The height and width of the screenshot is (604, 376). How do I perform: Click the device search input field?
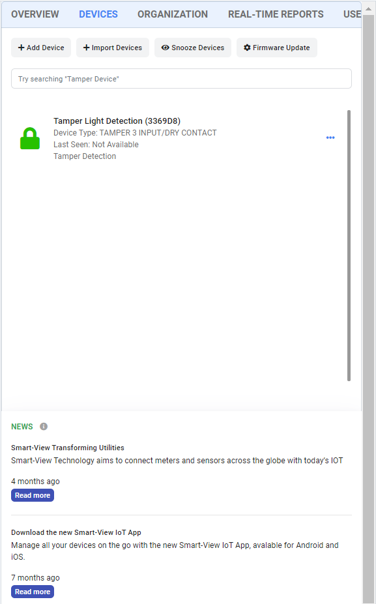181,79
